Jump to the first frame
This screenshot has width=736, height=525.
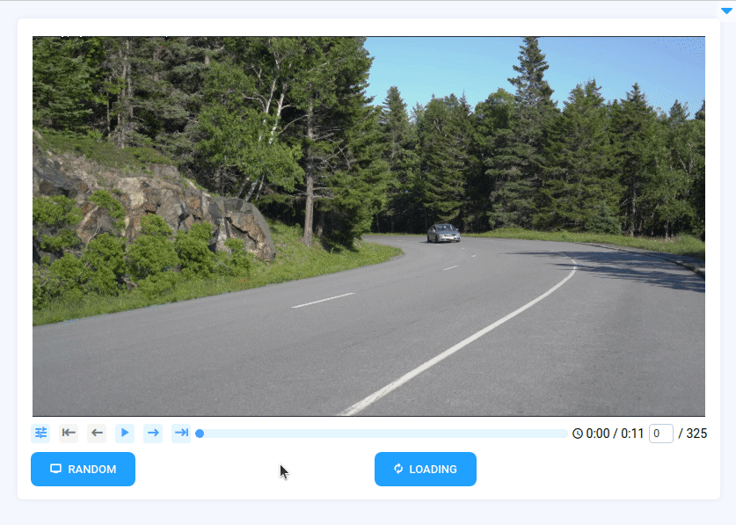click(69, 433)
